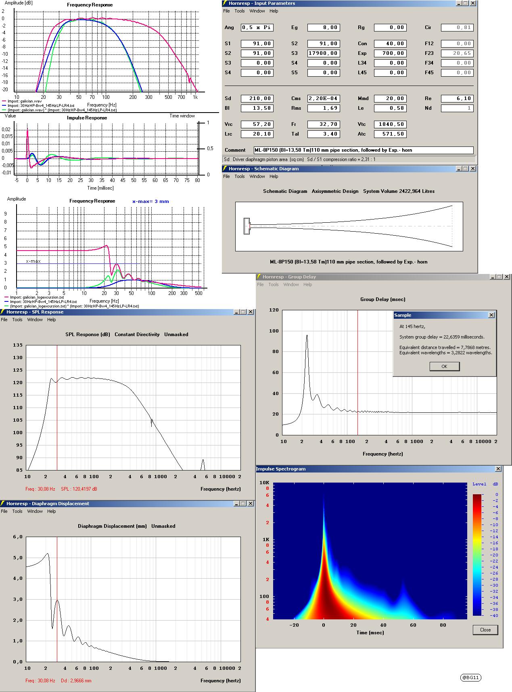Click Hornresp icon in Input Parameters title bar
Viewport: 512px width, 692px height.
pyautogui.click(x=226, y=3)
